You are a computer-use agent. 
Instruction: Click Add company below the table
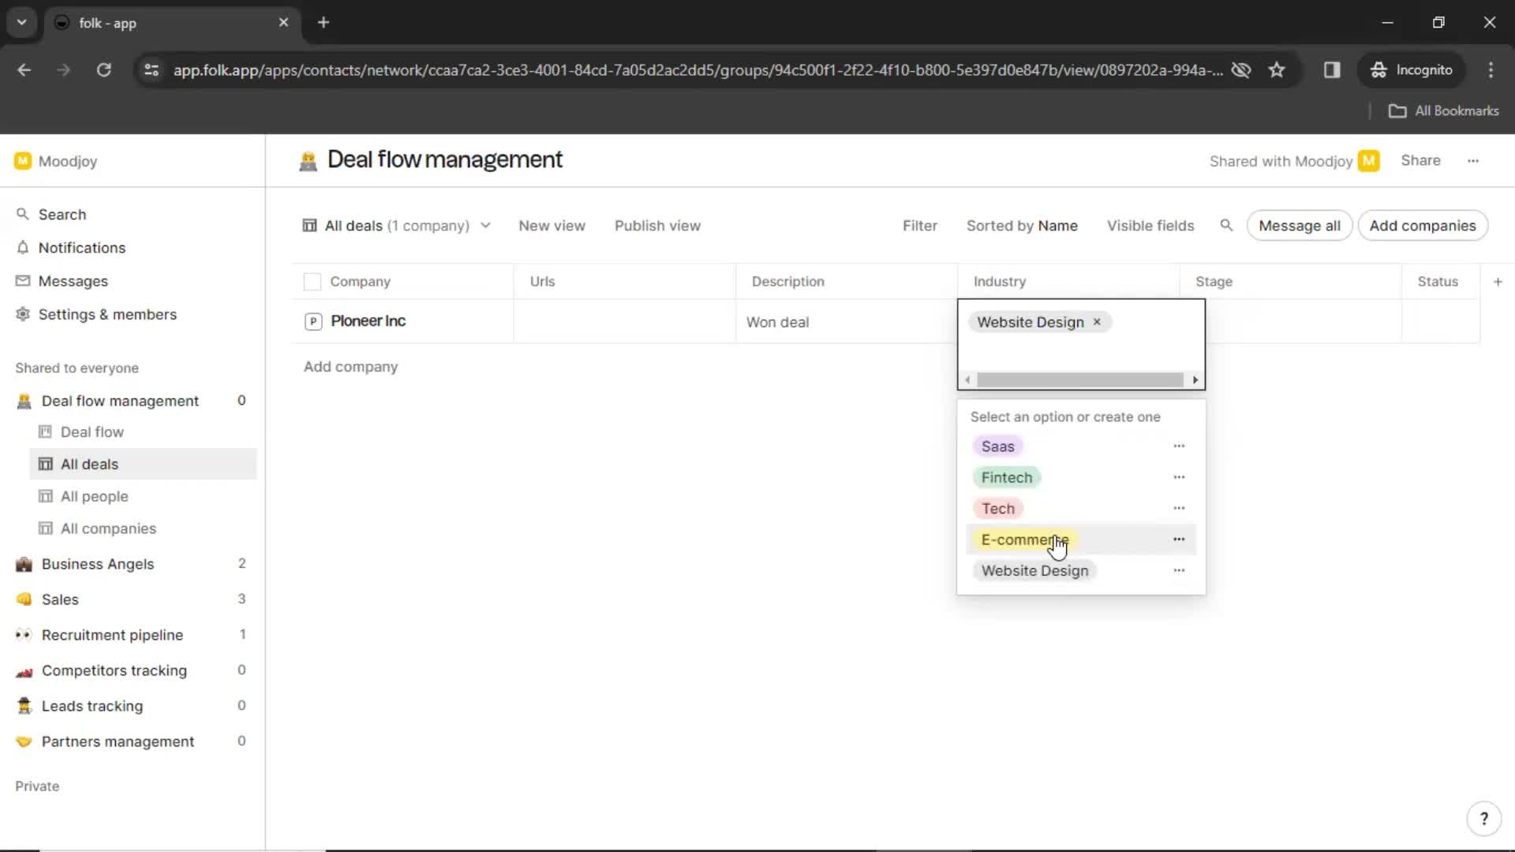click(x=350, y=367)
